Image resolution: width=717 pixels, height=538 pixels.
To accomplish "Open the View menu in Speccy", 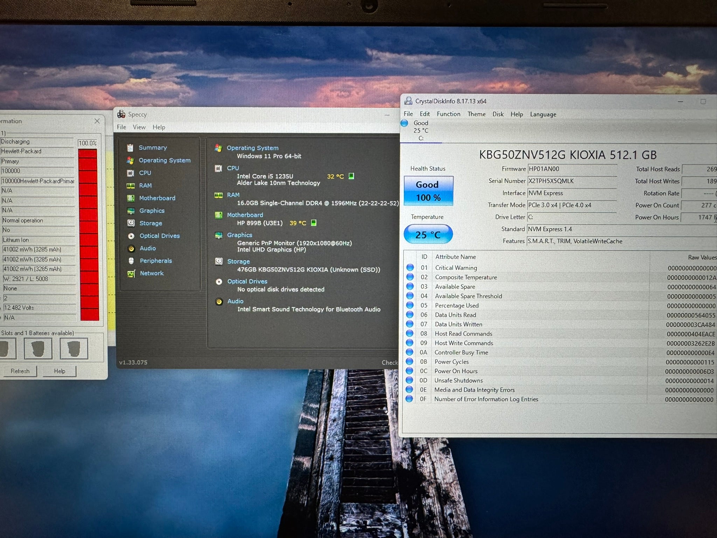I will (x=139, y=127).
